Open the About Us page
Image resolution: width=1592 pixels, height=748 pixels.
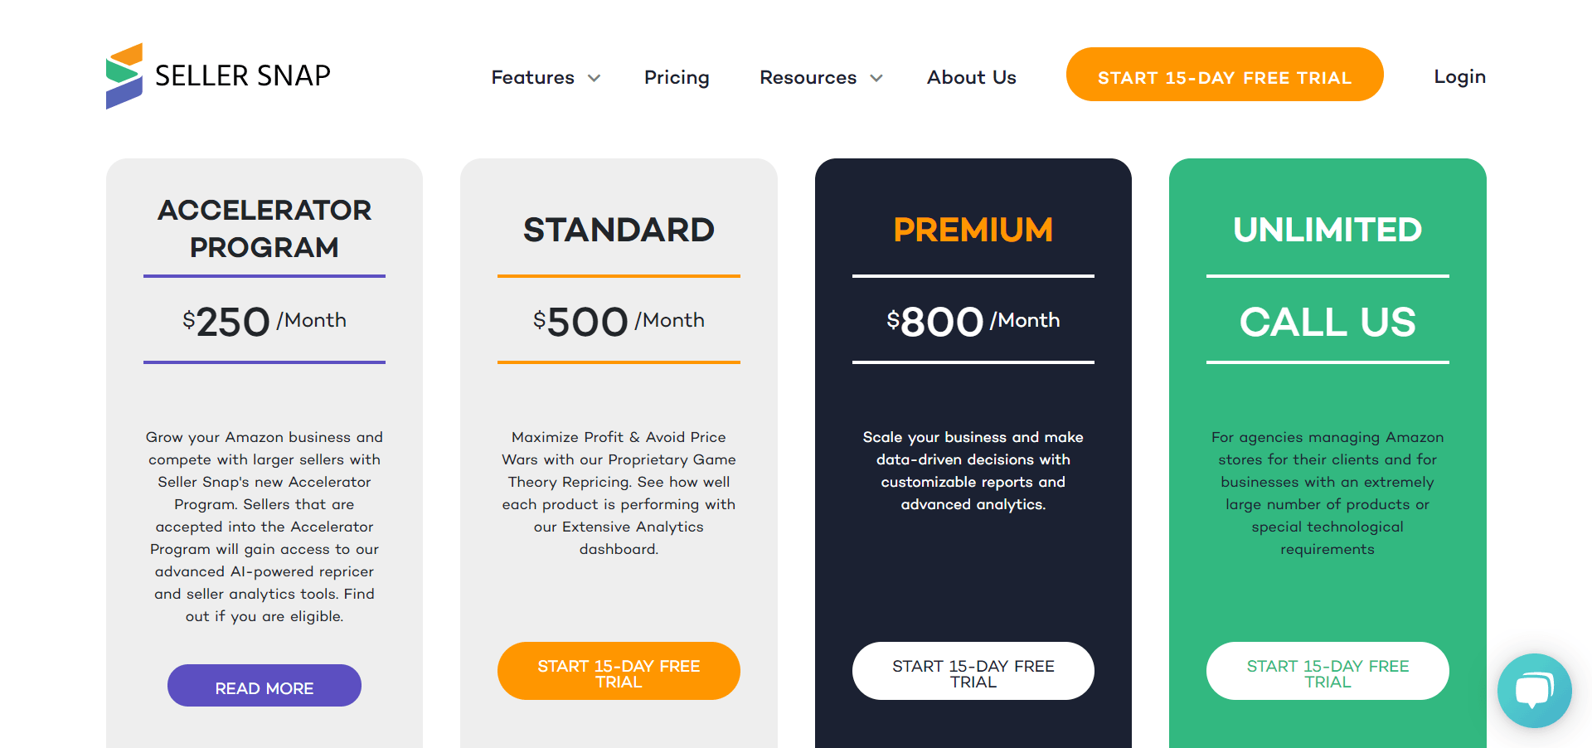[x=971, y=77]
